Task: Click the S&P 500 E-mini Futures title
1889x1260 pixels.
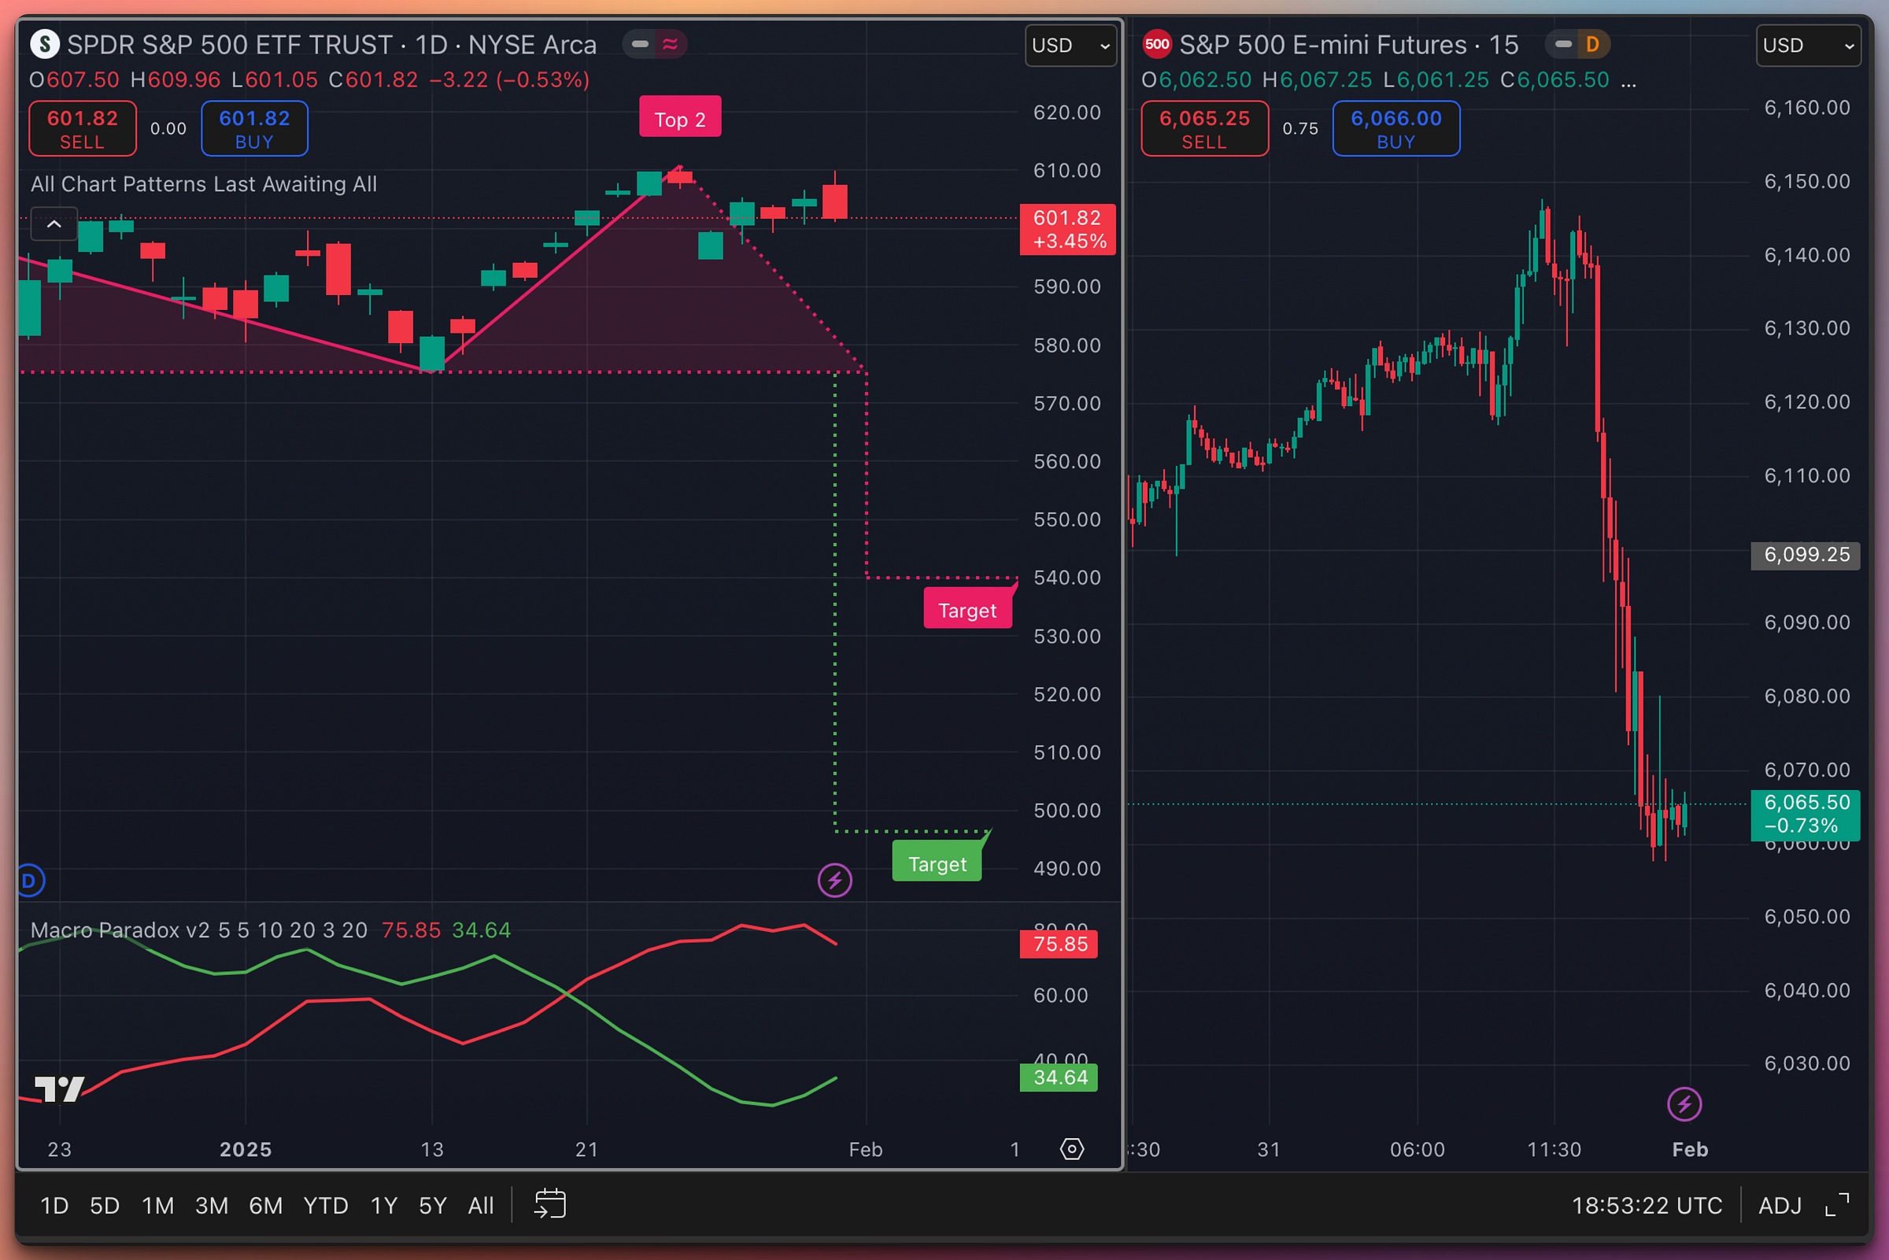Action: (x=1322, y=45)
